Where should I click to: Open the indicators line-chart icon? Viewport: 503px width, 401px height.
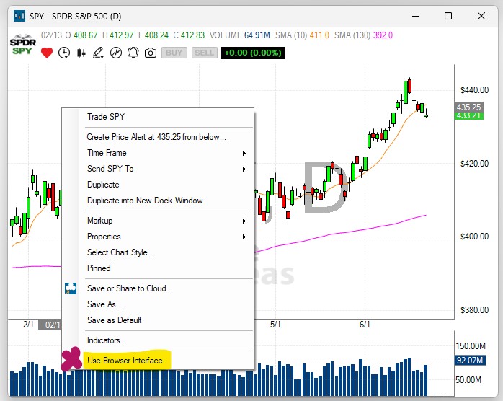tap(116, 53)
